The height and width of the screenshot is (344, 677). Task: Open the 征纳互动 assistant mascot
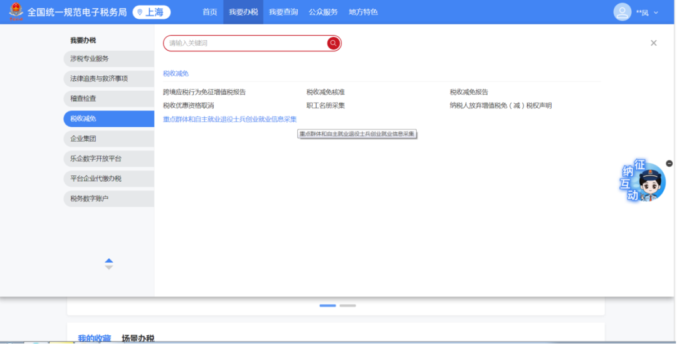click(647, 184)
